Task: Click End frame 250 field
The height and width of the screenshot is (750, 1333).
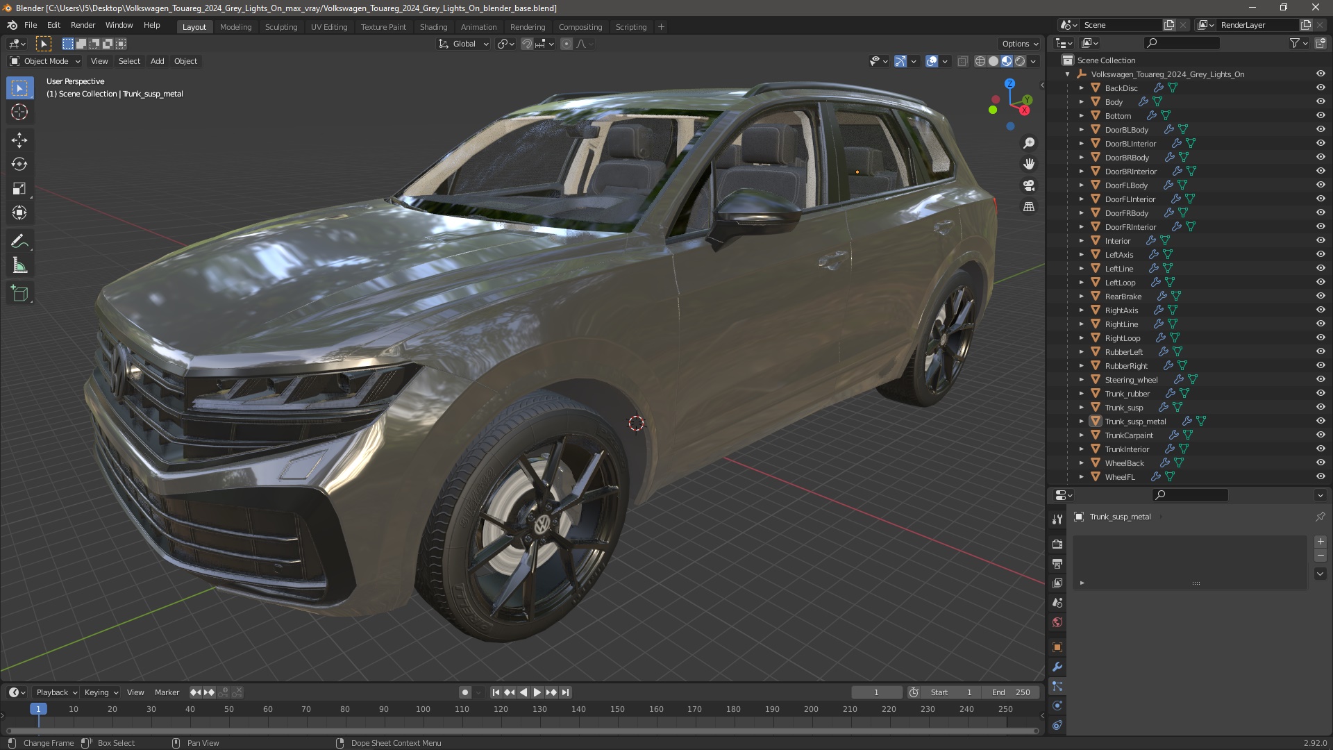Action: pyautogui.click(x=1011, y=692)
